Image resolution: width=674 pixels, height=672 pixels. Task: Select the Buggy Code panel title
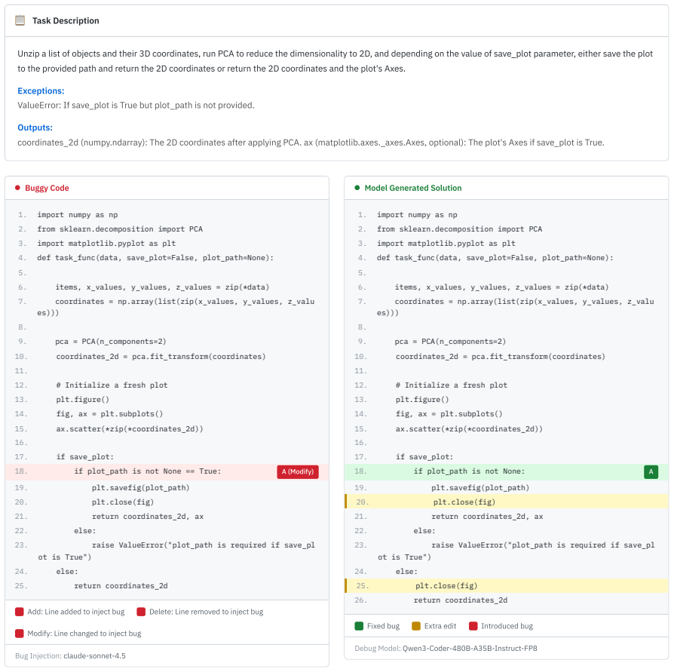pyautogui.click(x=47, y=188)
